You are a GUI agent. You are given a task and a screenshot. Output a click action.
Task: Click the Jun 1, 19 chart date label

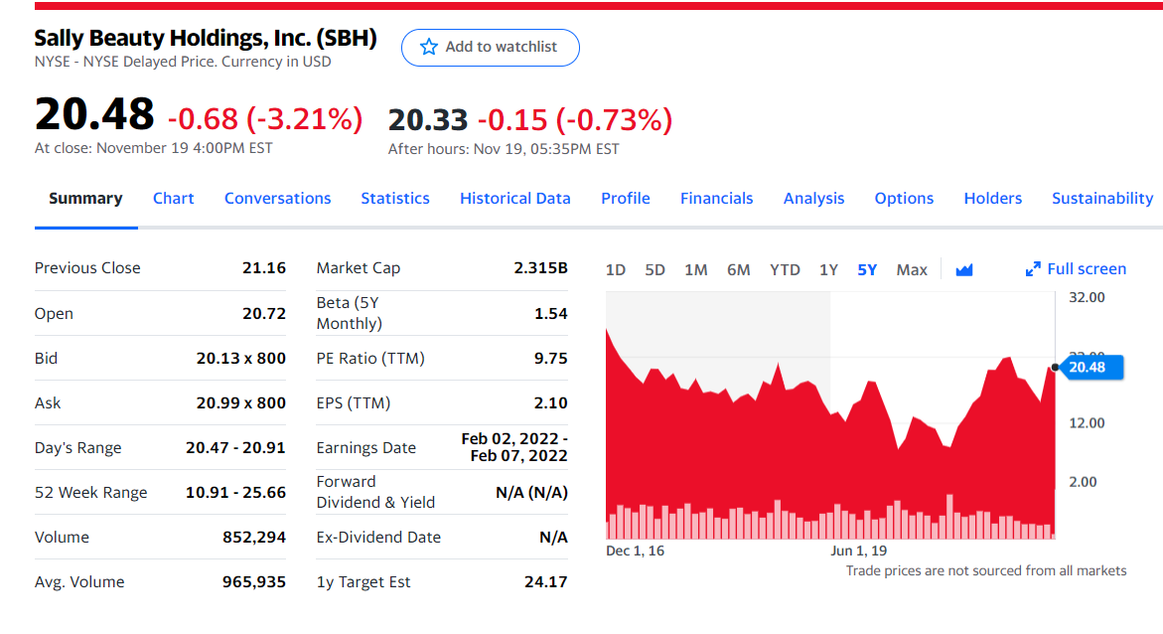858,551
